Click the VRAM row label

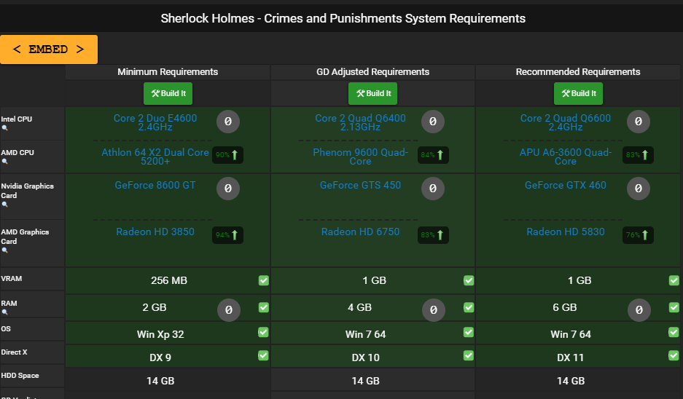(x=12, y=278)
